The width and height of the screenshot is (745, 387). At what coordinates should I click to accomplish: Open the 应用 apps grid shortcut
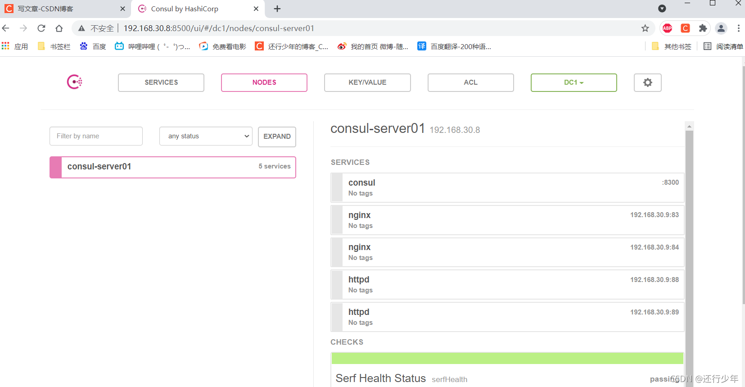(15, 46)
